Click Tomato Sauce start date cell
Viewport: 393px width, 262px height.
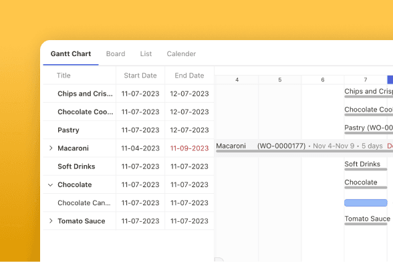coord(140,221)
